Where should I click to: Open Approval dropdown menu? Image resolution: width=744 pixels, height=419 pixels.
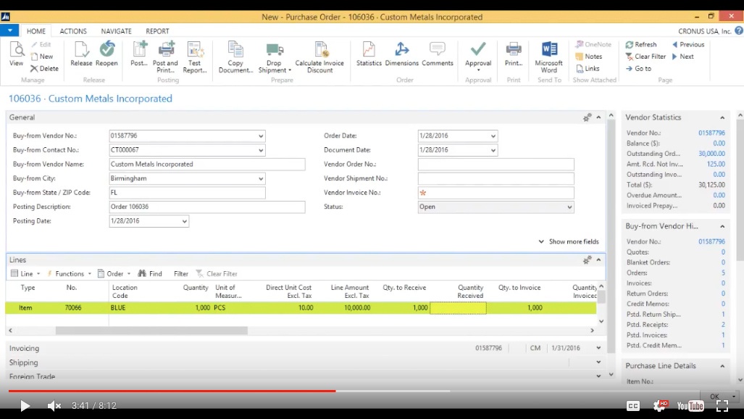click(478, 57)
